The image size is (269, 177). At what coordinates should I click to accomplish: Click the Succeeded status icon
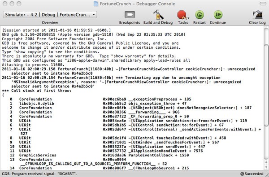click(242, 174)
